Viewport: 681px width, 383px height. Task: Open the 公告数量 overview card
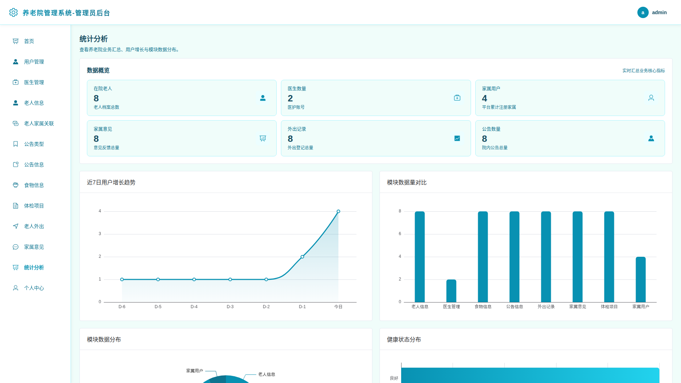tap(570, 138)
